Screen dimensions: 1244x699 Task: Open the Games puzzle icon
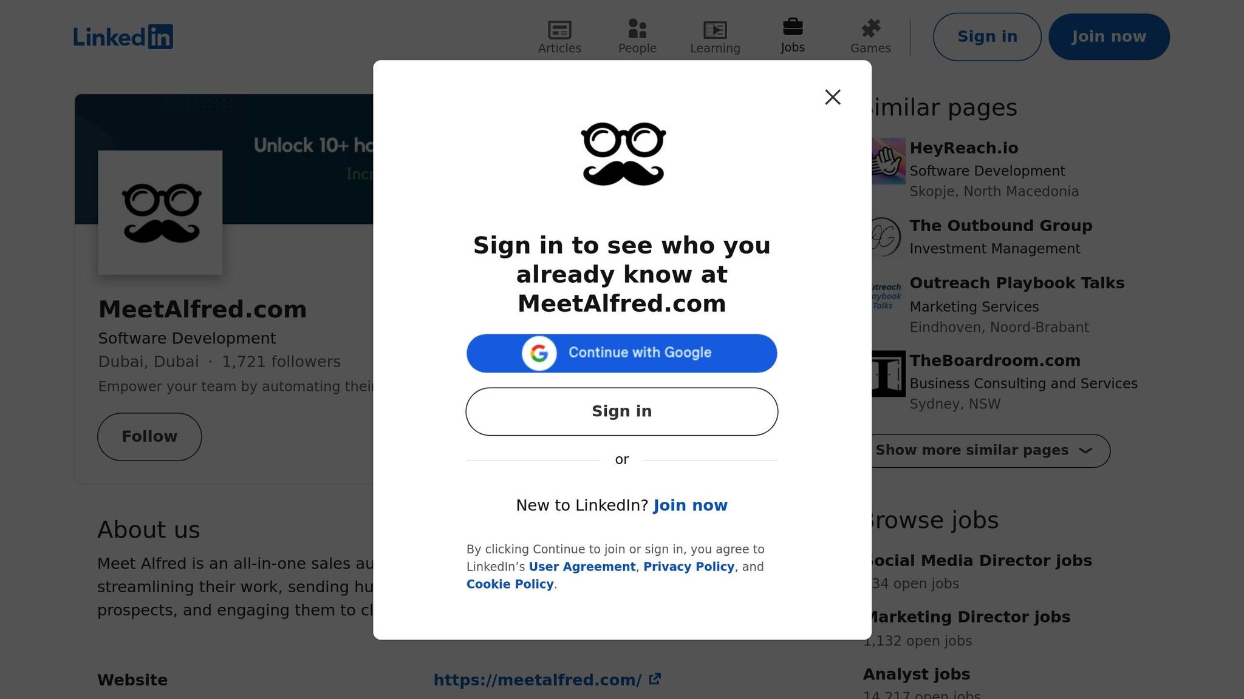[870, 29]
